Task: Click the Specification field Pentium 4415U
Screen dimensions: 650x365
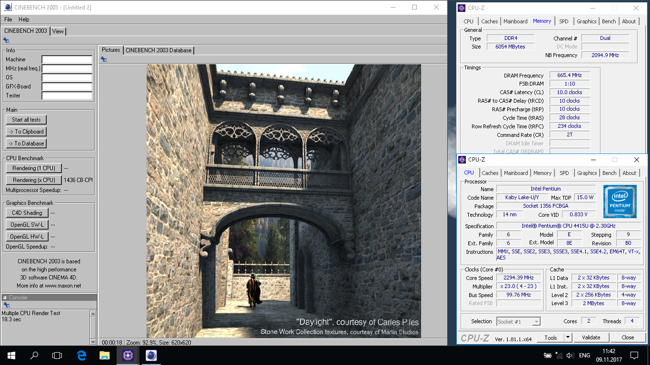Action: [569, 226]
